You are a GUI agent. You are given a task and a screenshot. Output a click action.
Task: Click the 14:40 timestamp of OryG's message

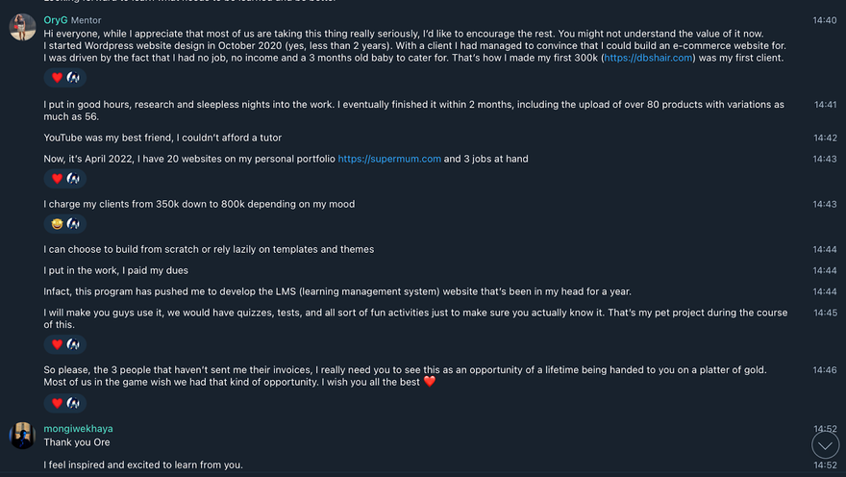point(825,20)
